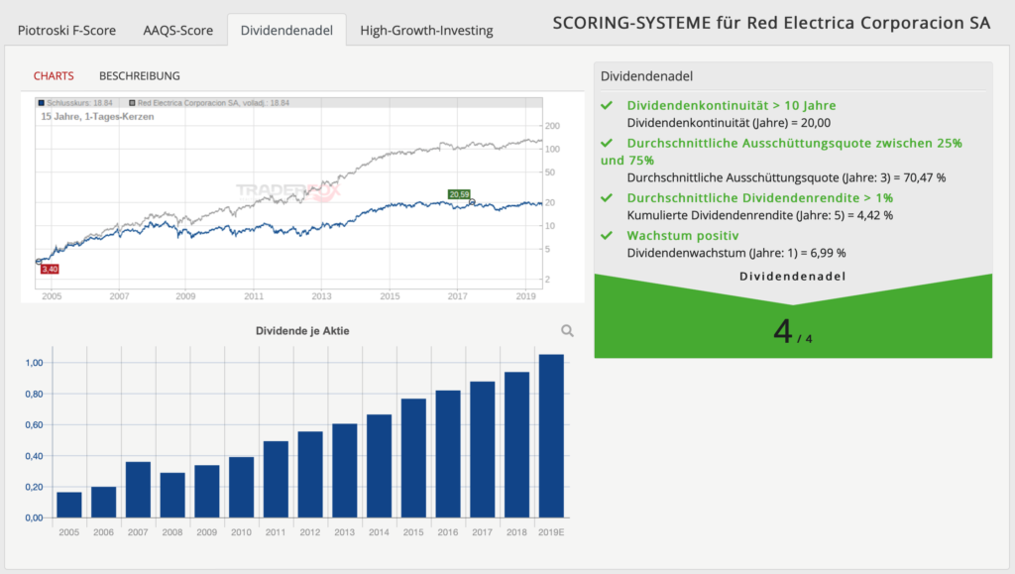1015x574 pixels.
Task: Click the 2018 dividend bar
Action: (x=516, y=444)
